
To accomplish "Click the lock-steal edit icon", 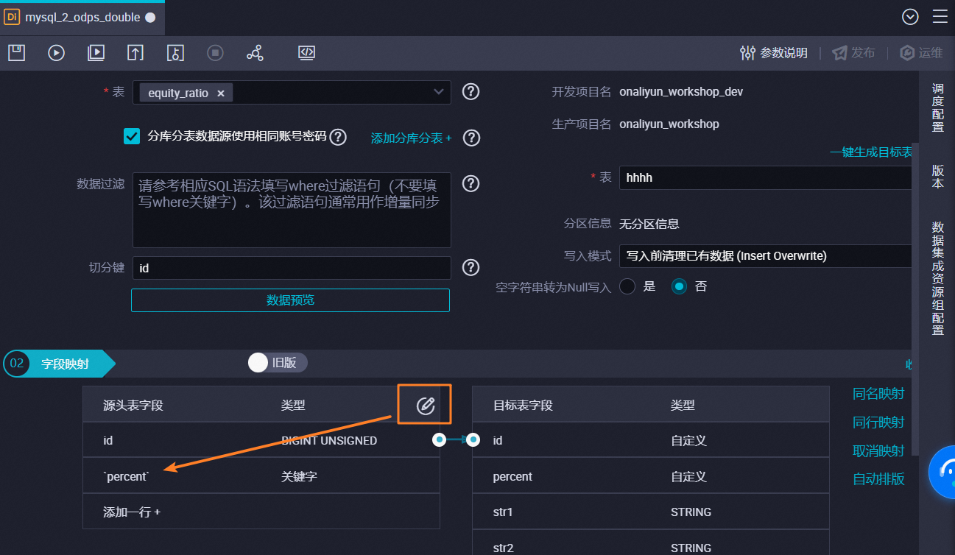I will pyautogui.click(x=175, y=52).
